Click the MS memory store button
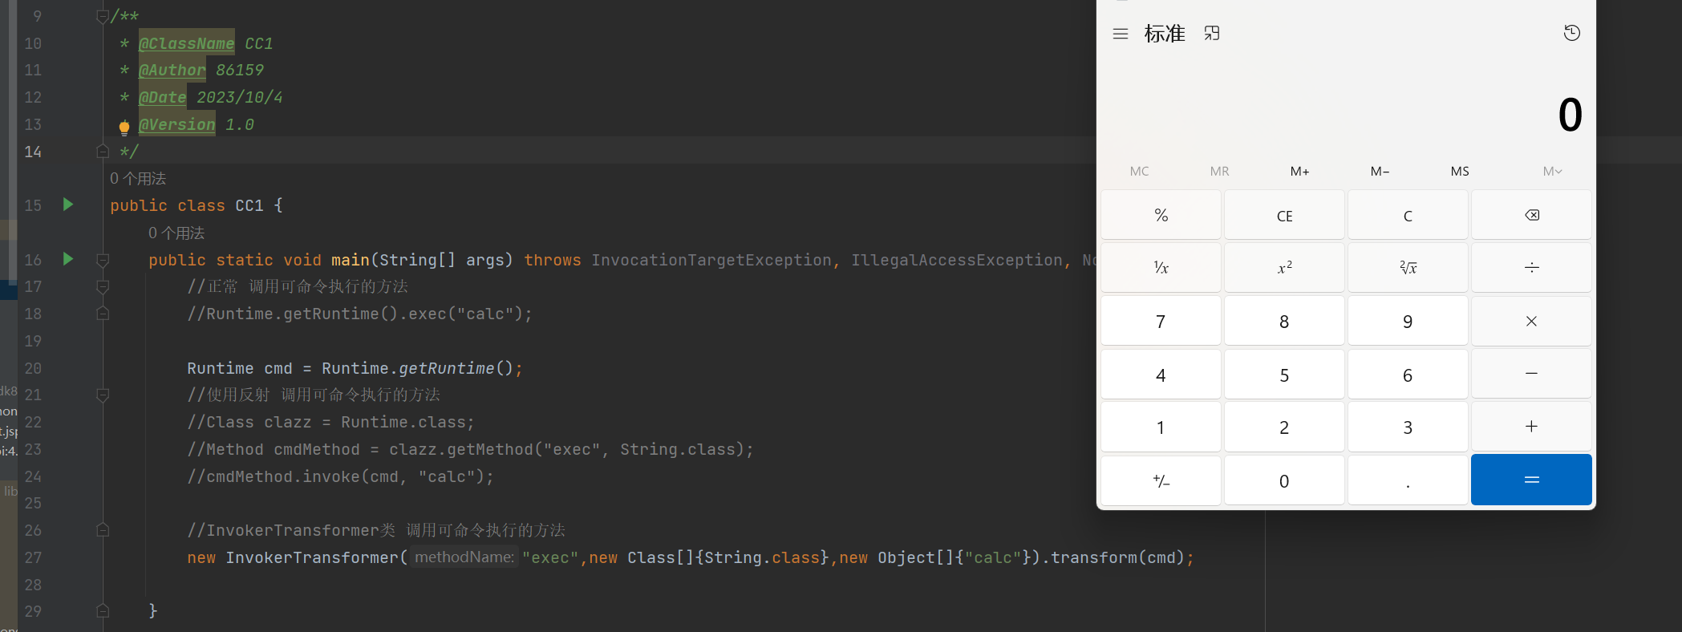 (x=1460, y=171)
